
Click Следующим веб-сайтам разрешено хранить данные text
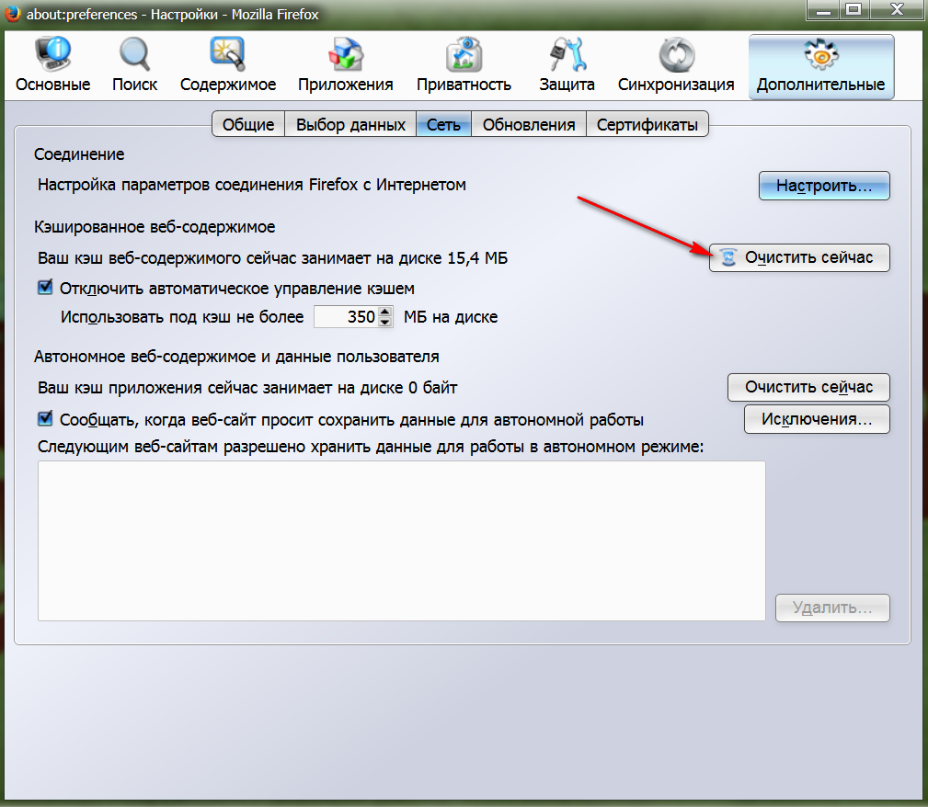point(371,447)
